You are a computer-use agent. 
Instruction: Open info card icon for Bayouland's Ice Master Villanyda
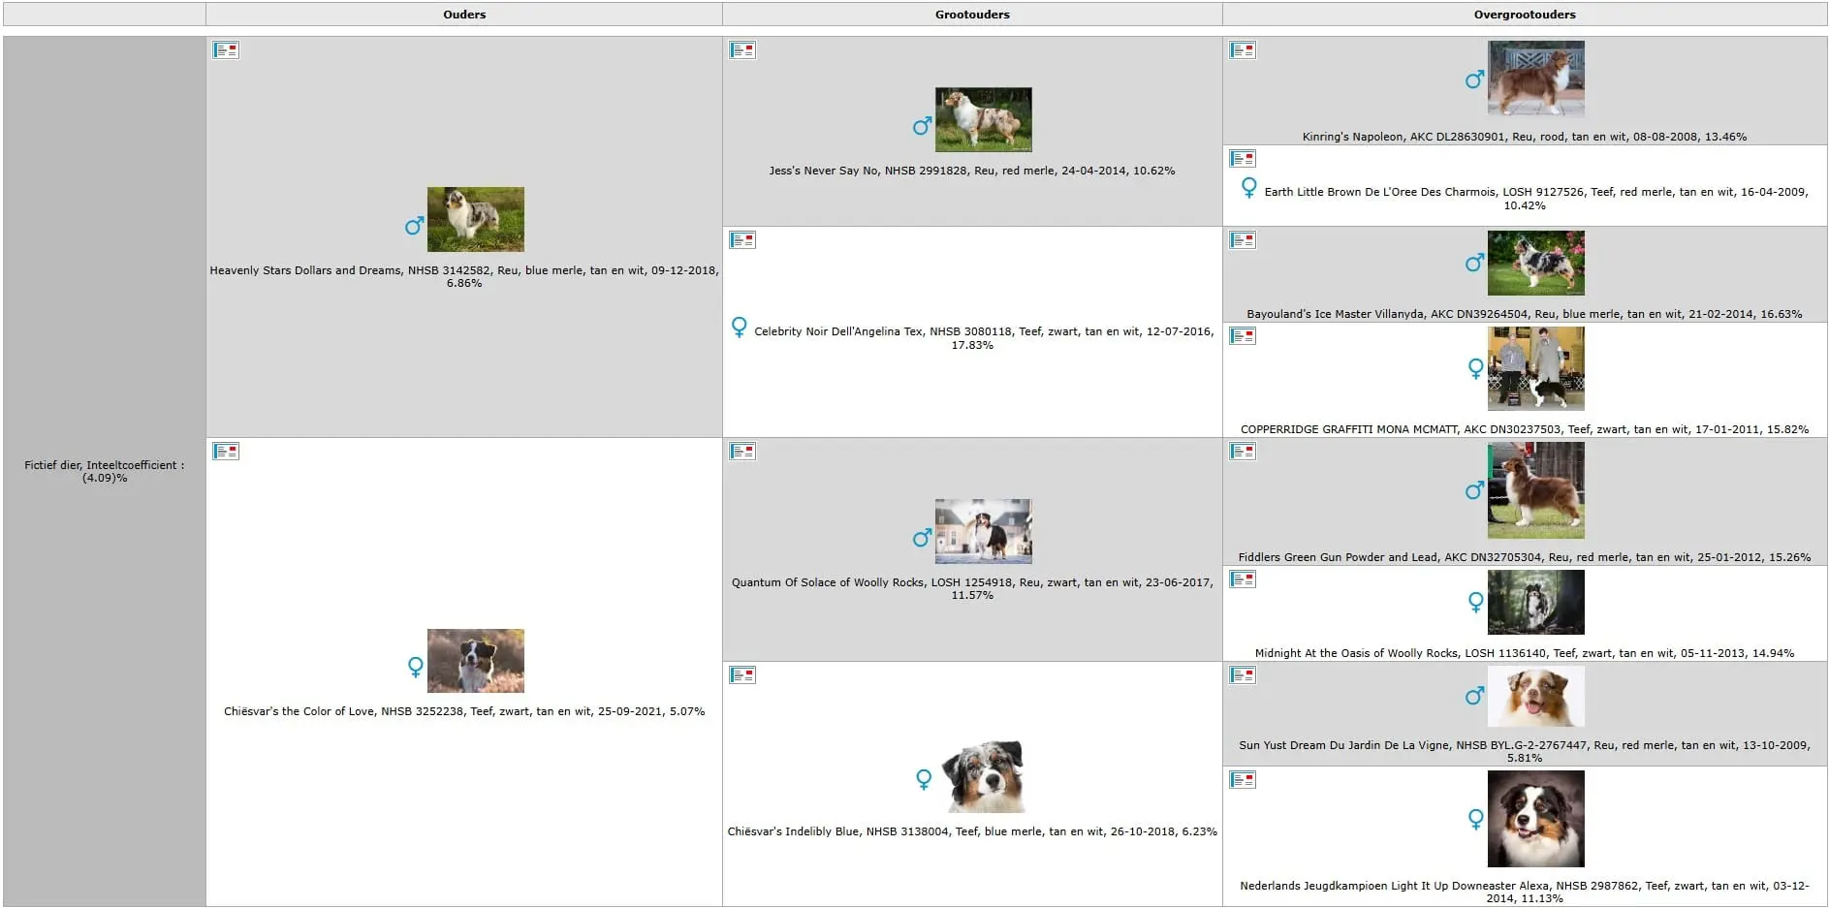(1243, 240)
